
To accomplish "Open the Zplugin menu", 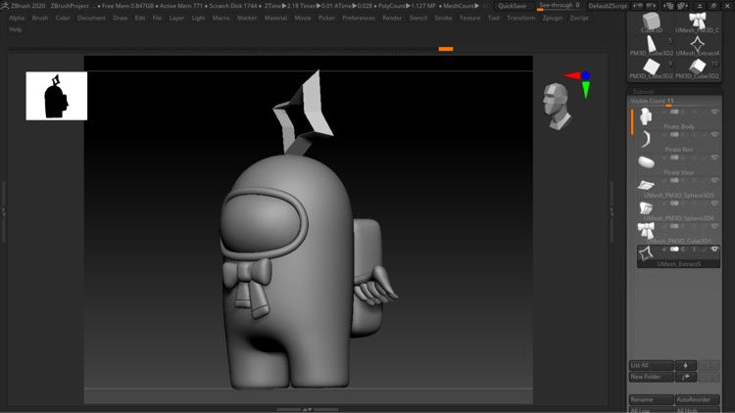I will point(552,18).
